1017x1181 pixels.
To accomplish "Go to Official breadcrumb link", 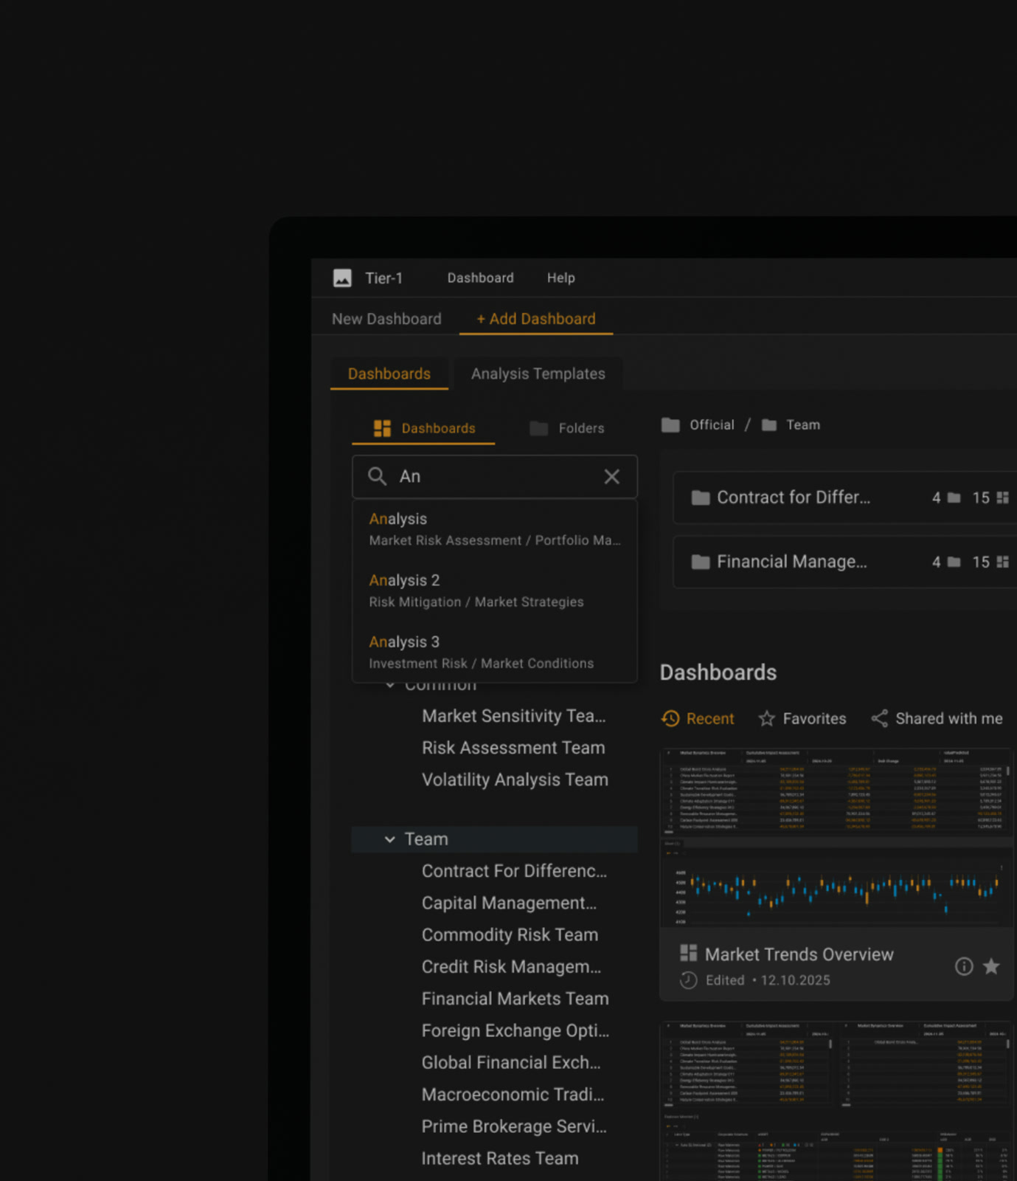I will (x=712, y=424).
